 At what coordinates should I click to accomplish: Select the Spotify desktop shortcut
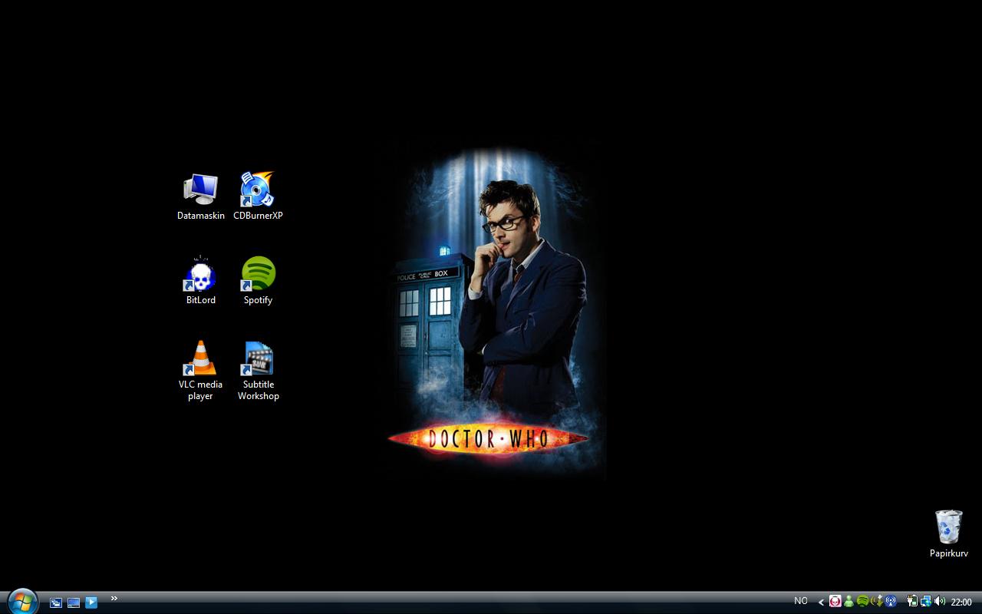tap(258, 273)
